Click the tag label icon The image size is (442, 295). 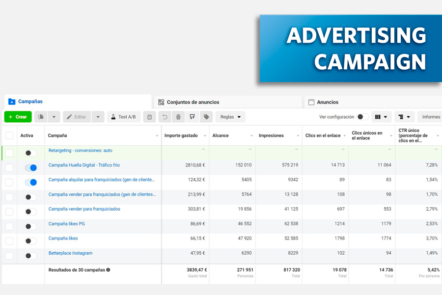point(206,117)
